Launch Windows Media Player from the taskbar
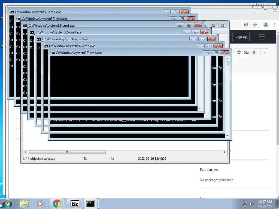Screen dimensions: 279x209 pyautogui.click(x=40, y=204)
